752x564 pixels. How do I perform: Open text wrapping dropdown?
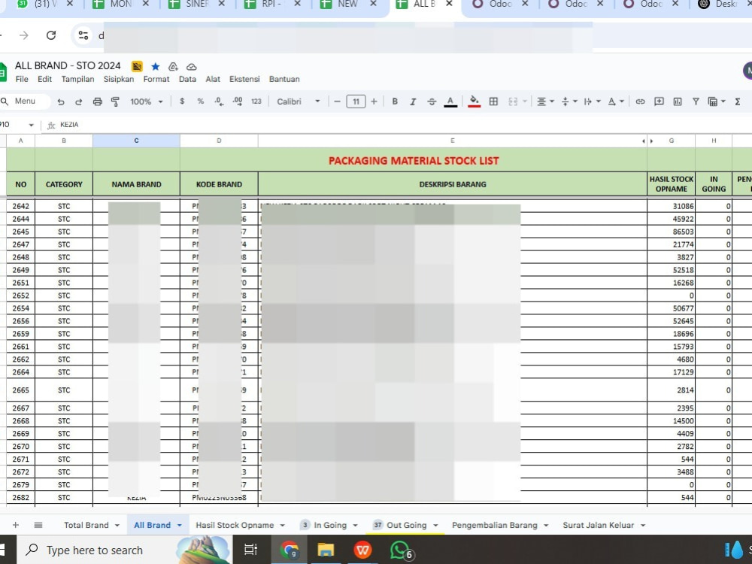593,102
